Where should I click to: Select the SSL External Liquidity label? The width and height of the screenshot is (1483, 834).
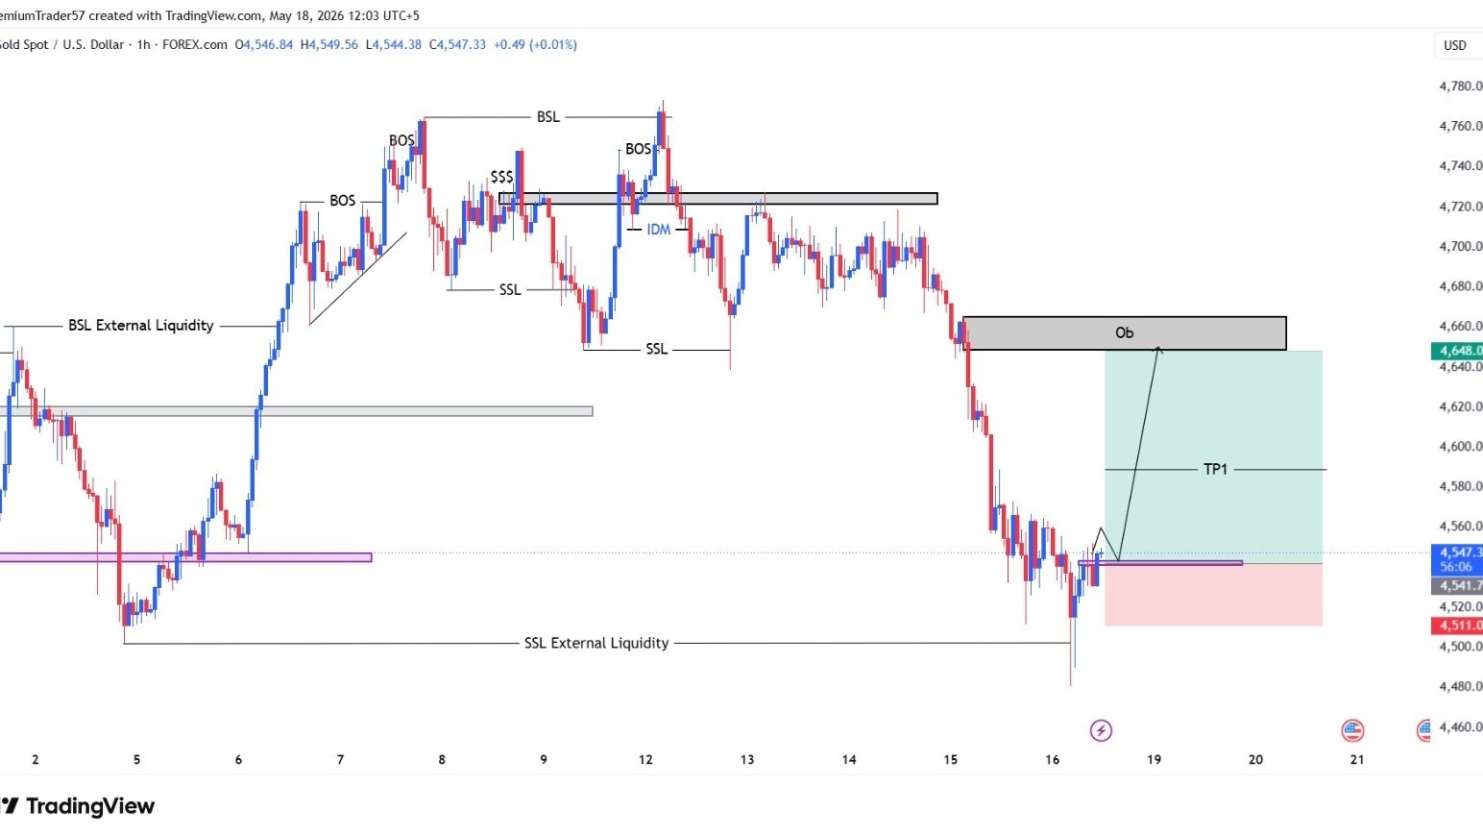[596, 643]
